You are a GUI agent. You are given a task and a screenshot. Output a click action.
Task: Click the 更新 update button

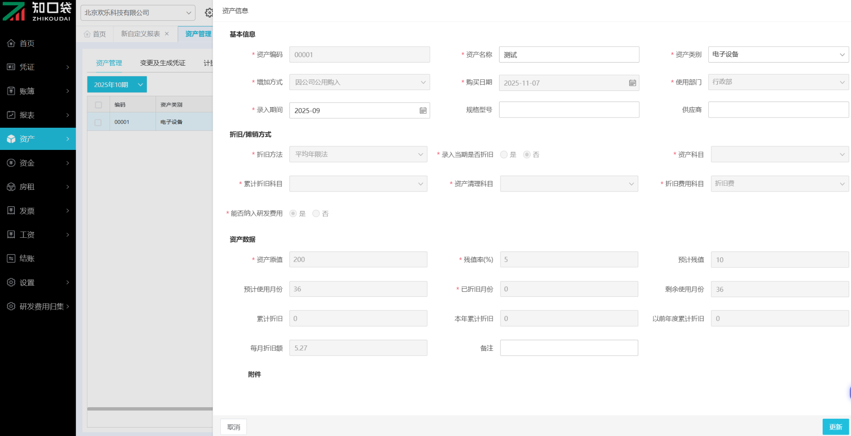tap(835, 427)
